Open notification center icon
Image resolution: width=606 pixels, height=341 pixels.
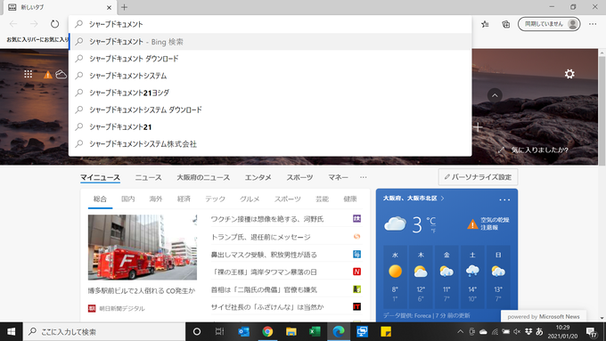[592, 332]
